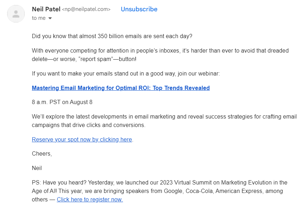Click the Unsubscribe link beside sender address
This screenshot has width=303, height=206.
pos(139,10)
